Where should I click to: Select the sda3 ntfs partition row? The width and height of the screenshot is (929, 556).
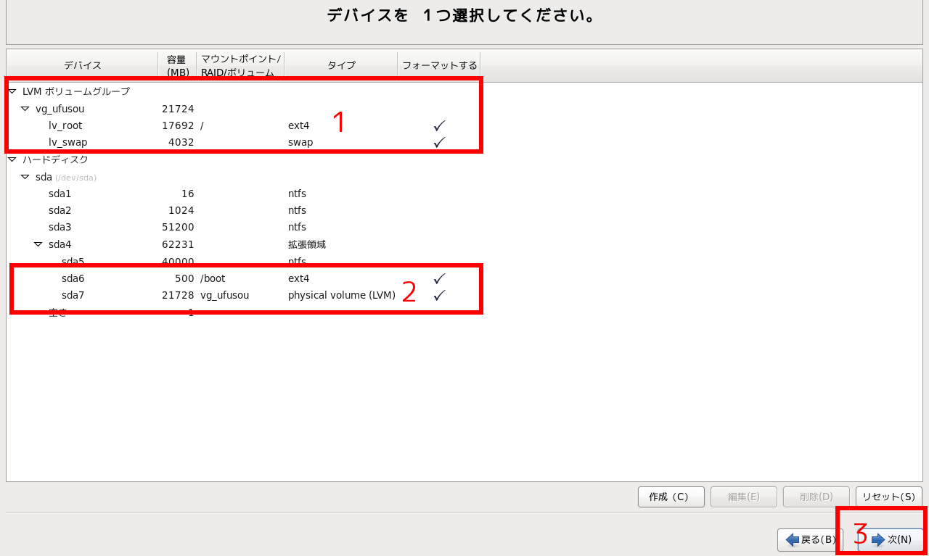pyautogui.click(x=60, y=227)
